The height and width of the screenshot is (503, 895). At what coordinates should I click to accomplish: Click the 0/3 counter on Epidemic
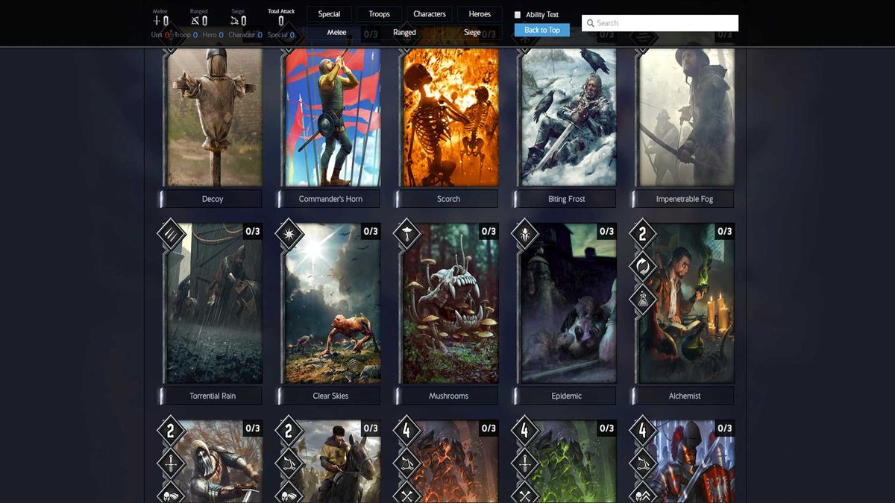pyautogui.click(x=606, y=232)
